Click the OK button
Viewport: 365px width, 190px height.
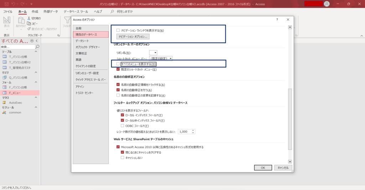(x=263, y=168)
